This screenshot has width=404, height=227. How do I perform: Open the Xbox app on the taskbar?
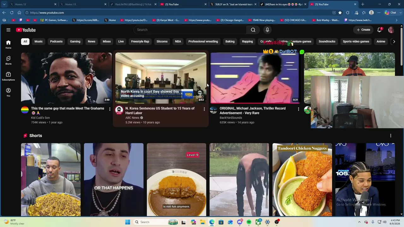258,222
